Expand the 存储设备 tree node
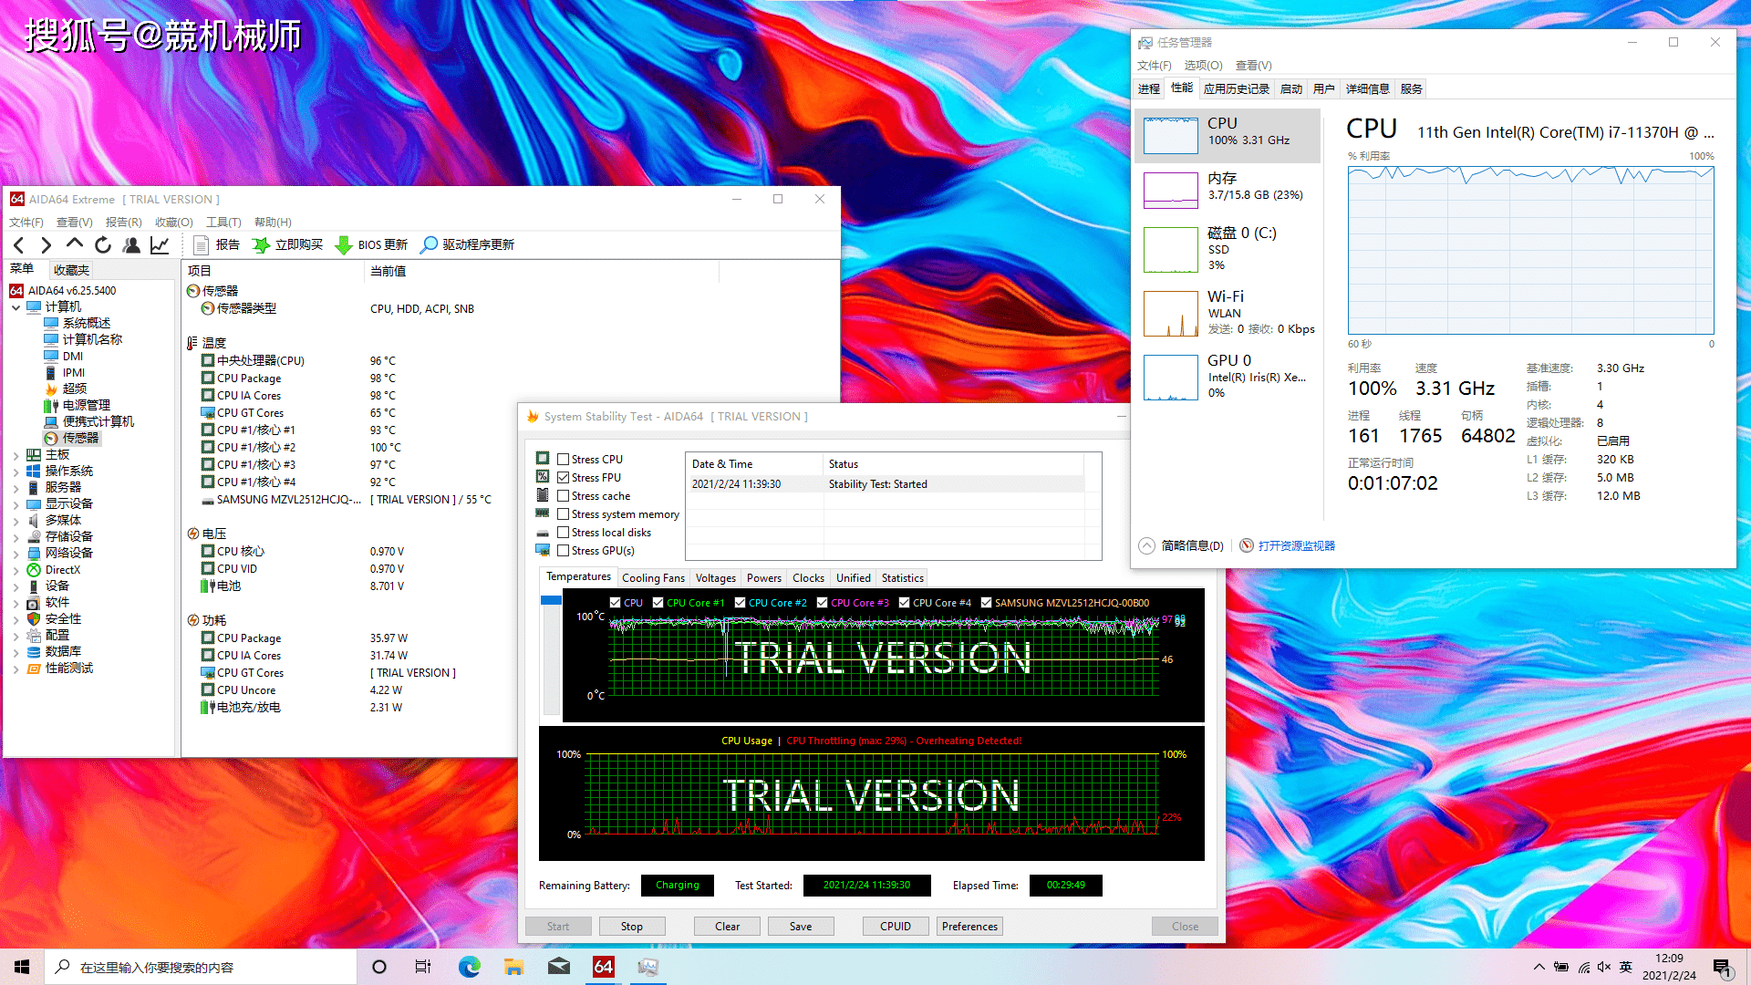This screenshot has width=1751, height=985. point(16,537)
